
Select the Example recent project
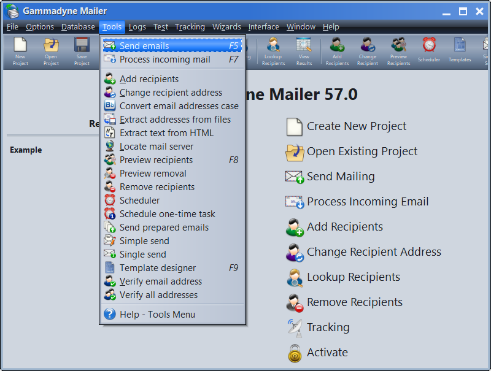tap(26, 150)
